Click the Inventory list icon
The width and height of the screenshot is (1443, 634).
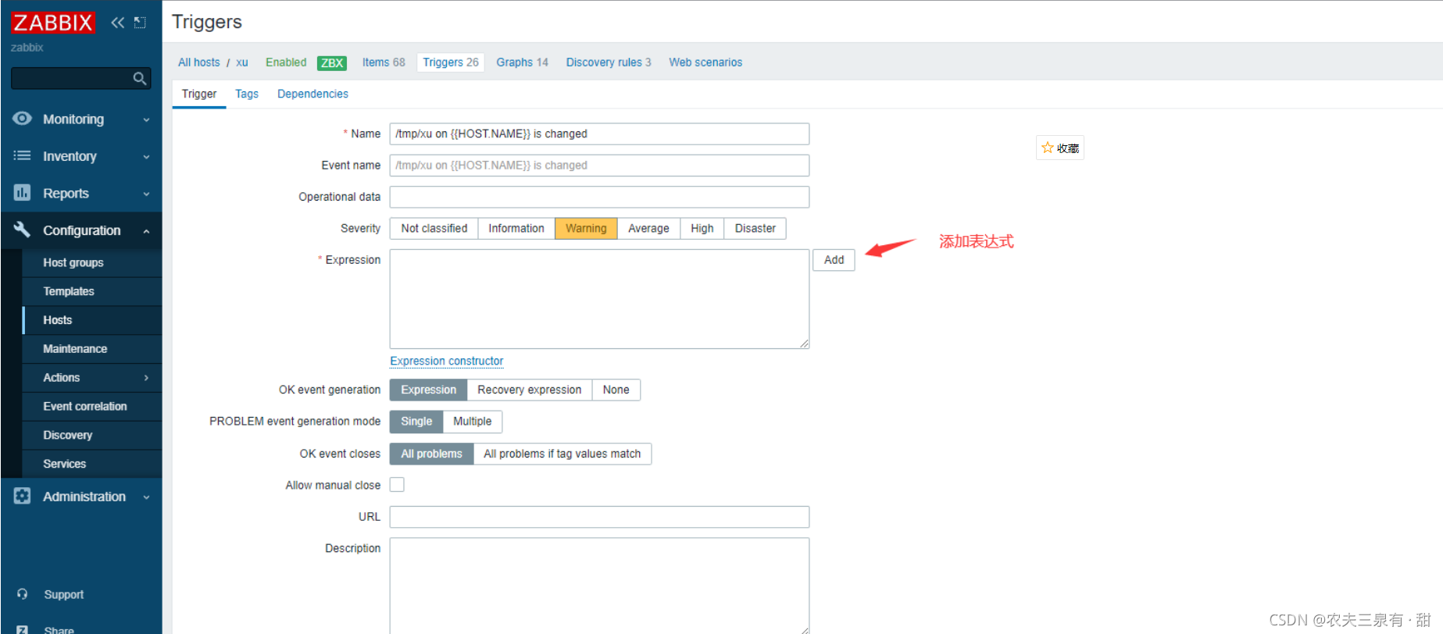tap(22, 155)
